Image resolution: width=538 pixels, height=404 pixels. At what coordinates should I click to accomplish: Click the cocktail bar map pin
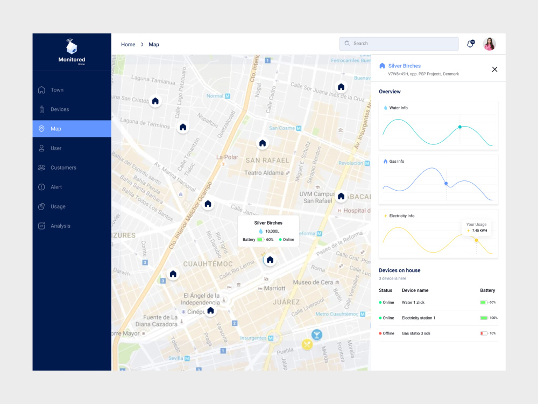click(317, 335)
